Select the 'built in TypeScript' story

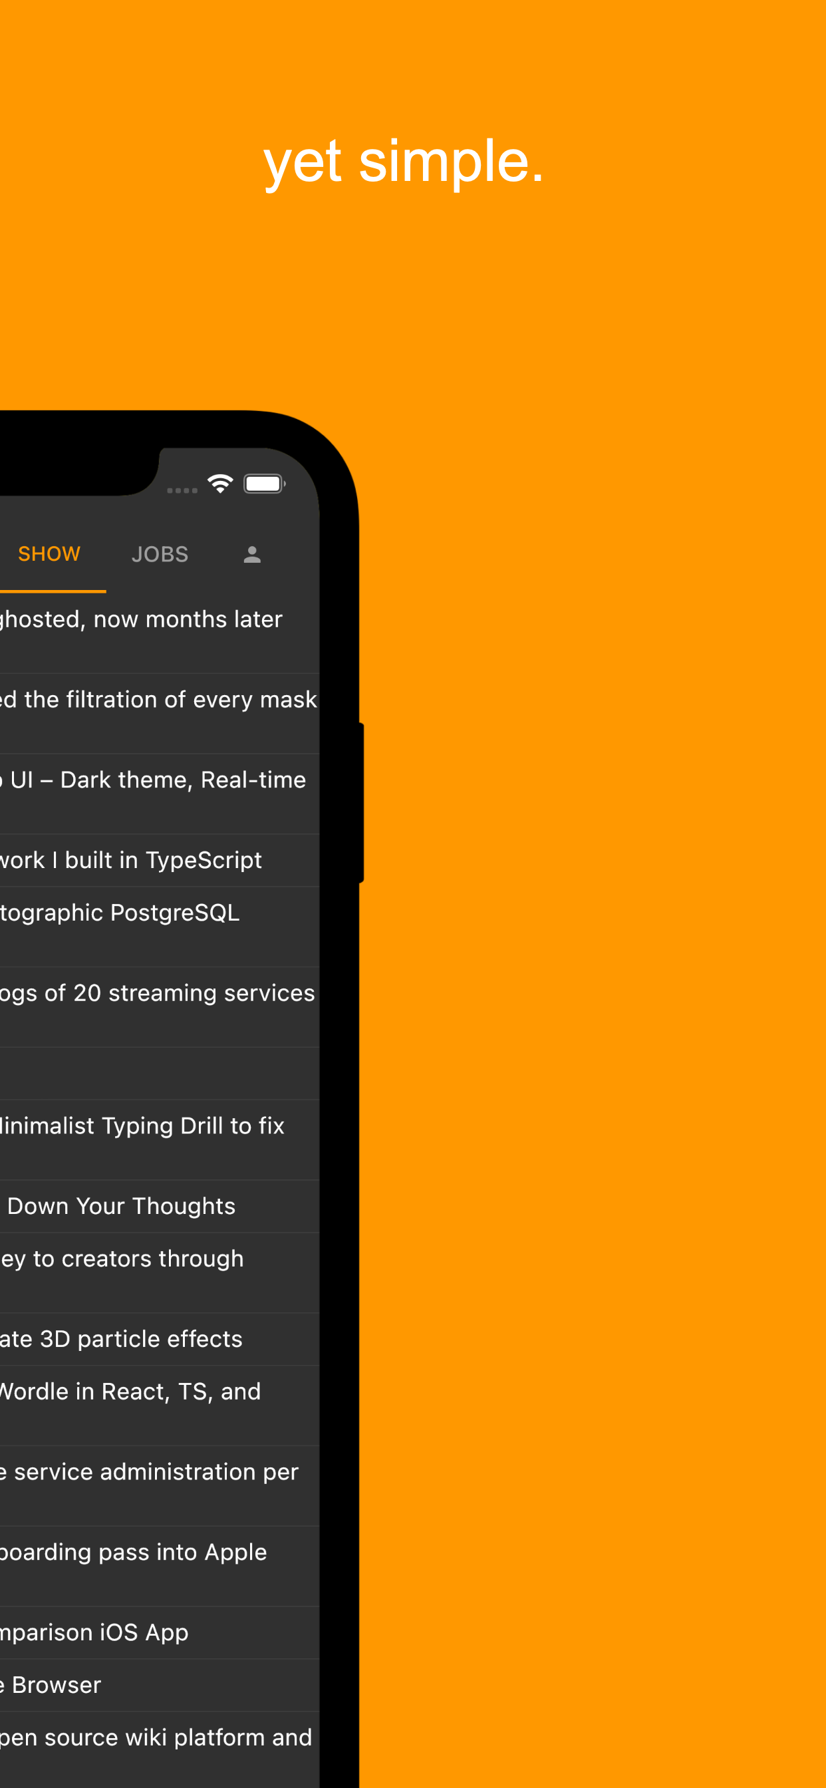[132, 860]
